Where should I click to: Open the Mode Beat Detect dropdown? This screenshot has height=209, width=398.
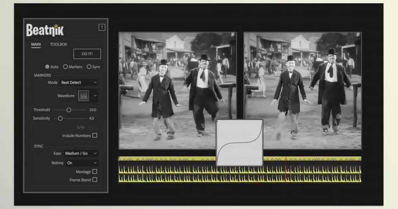pos(79,83)
